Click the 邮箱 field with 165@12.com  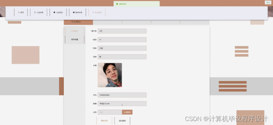[122, 104]
